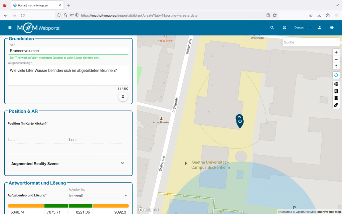The image size is (342, 214).
Task: Open the inbox messages icon
Action: pos(284,28)
